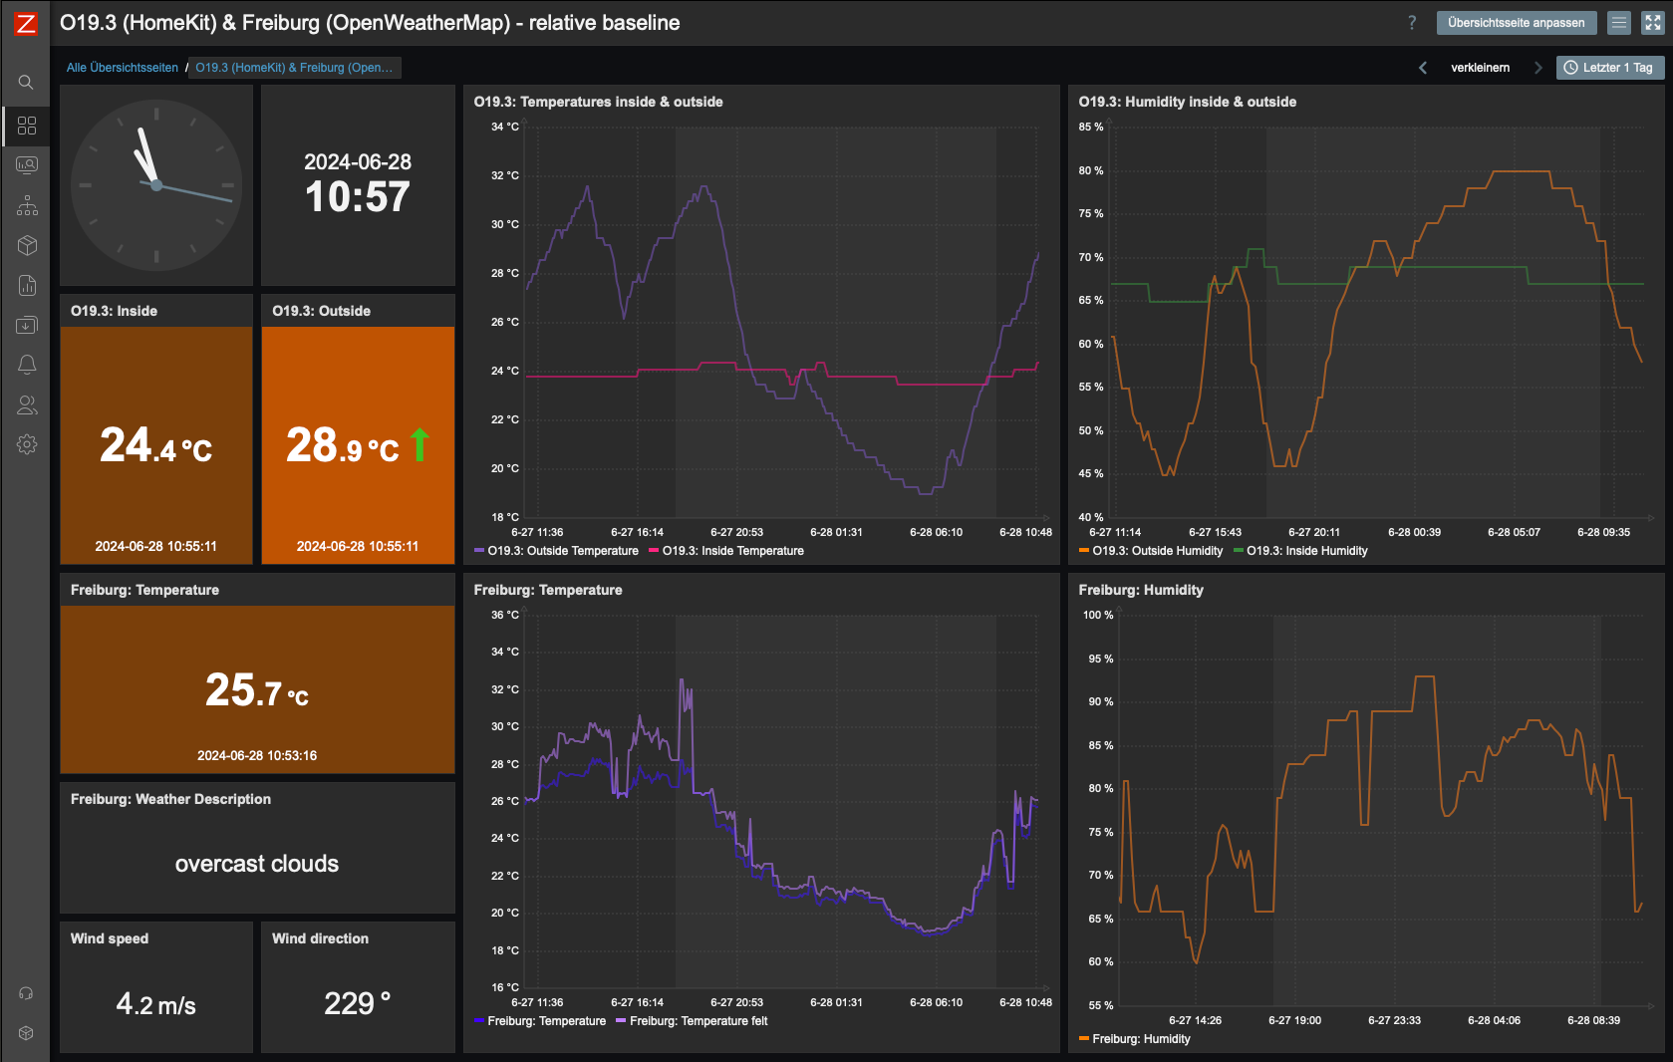Click the Freiburg temperature 25.7 °C value
The width and height of the screenshot is (1673, 1062).
pyautogui.click(x=257, y=689)
